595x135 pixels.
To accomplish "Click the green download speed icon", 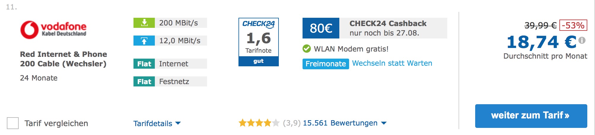I will click(x=144, y=23).
